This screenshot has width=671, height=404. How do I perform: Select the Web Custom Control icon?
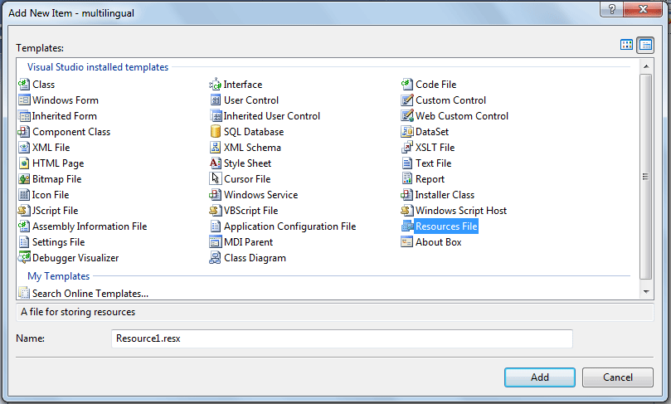click(x=407, y=116)
